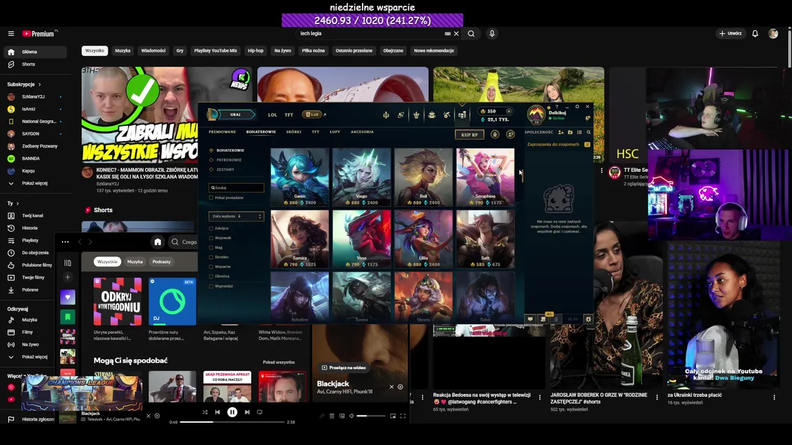
Task: Open League Loot chest hammer icon
Action: (447, 115)
